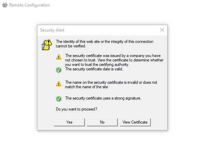Click the Security Alert title text

point(52,30)
